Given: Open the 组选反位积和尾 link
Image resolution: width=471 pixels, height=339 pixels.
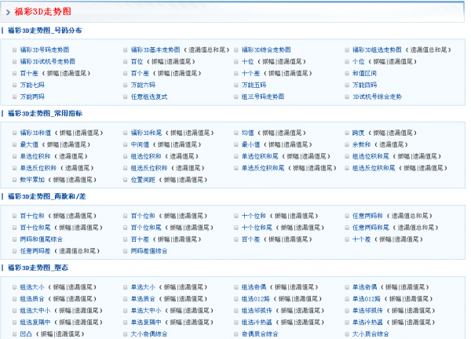Looking at the screenshot, I should (374, 168).
